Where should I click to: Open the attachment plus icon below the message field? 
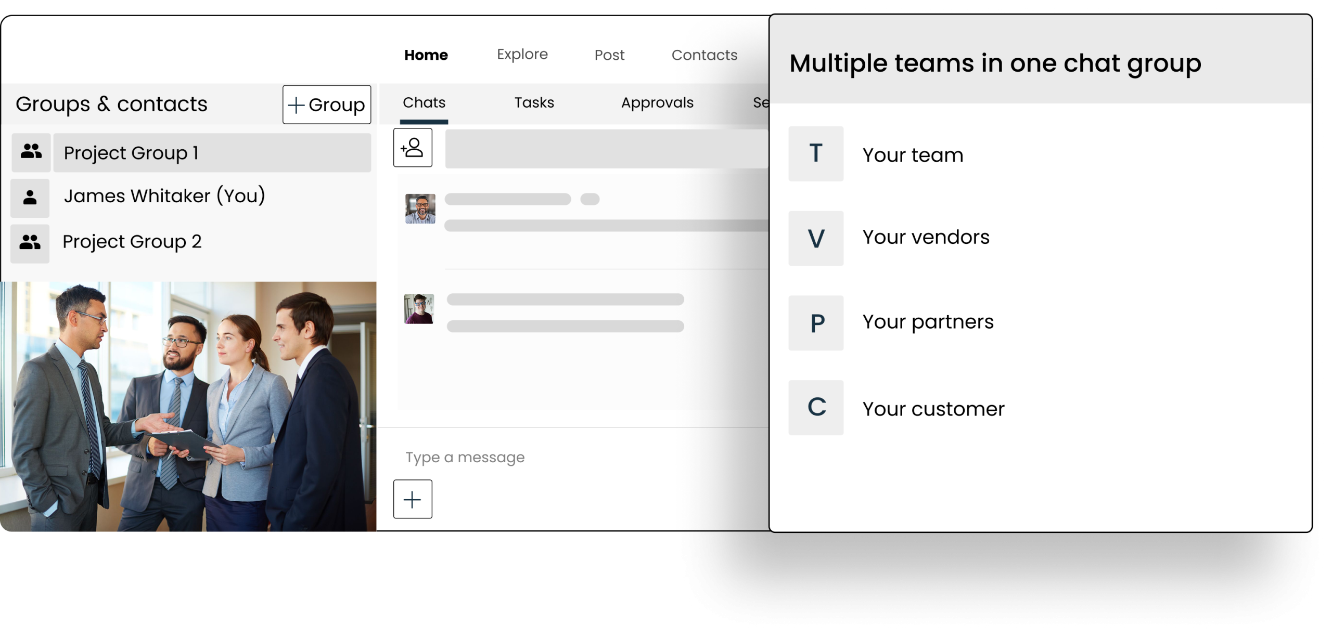(412, 499)
